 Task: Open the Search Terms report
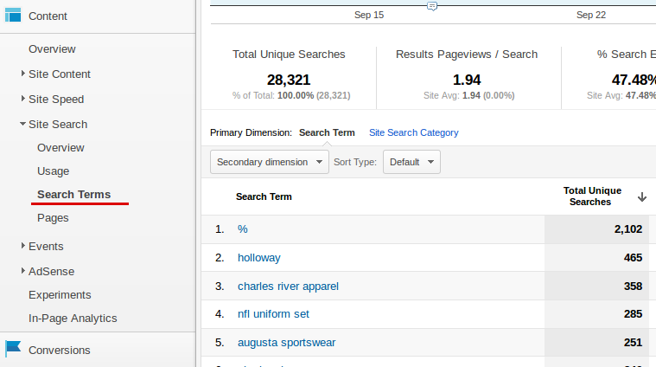coord(73,194)
